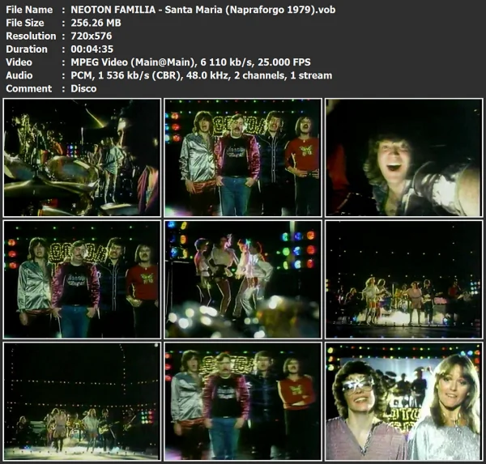
Task: Select the two women close-up thumbnail
Action: point(404,402)
